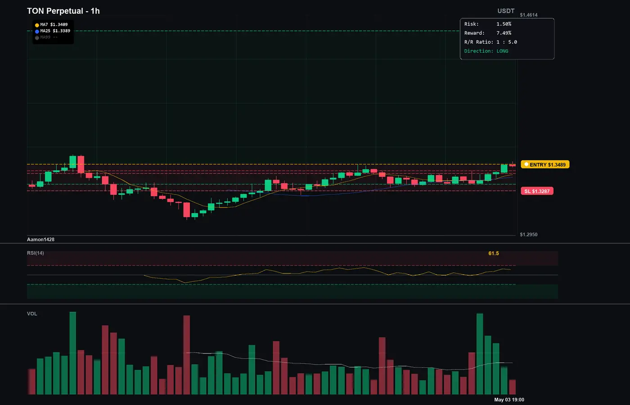This screenshot has width=630, height=405.
Task: Click the yellow MA7 legend dot
Action: [37, 25]
